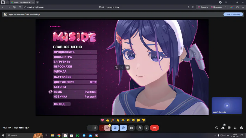246x138 pixels.
Task: Send the surprised face reaction
Action: 128,120
